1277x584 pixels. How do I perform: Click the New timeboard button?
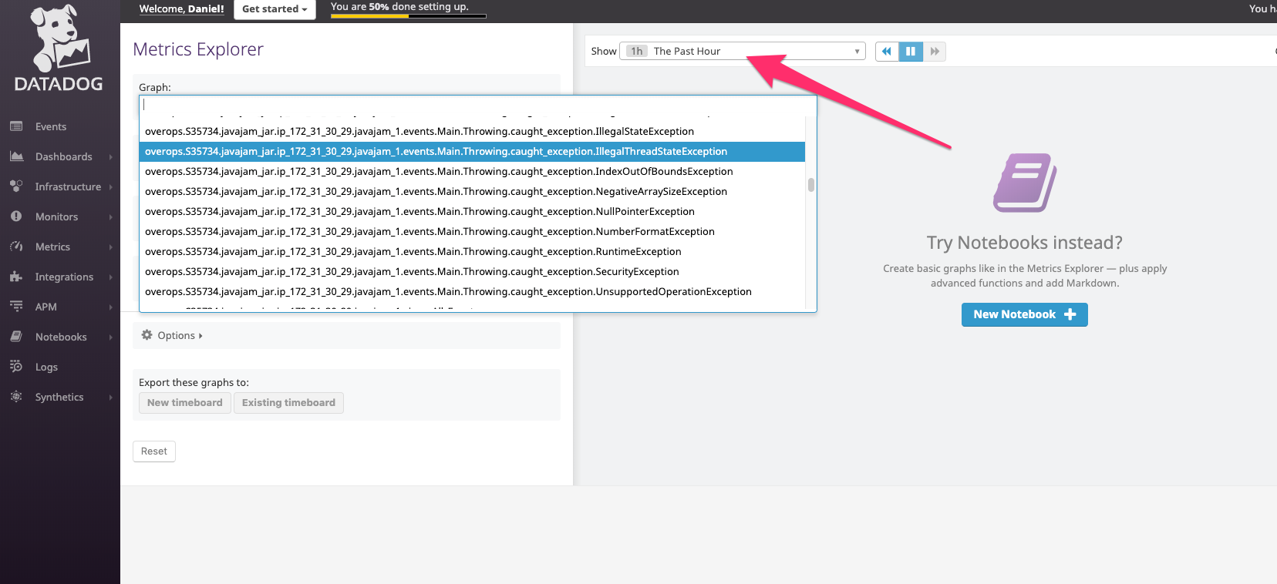pyautogui.click(x=185, y=403)
